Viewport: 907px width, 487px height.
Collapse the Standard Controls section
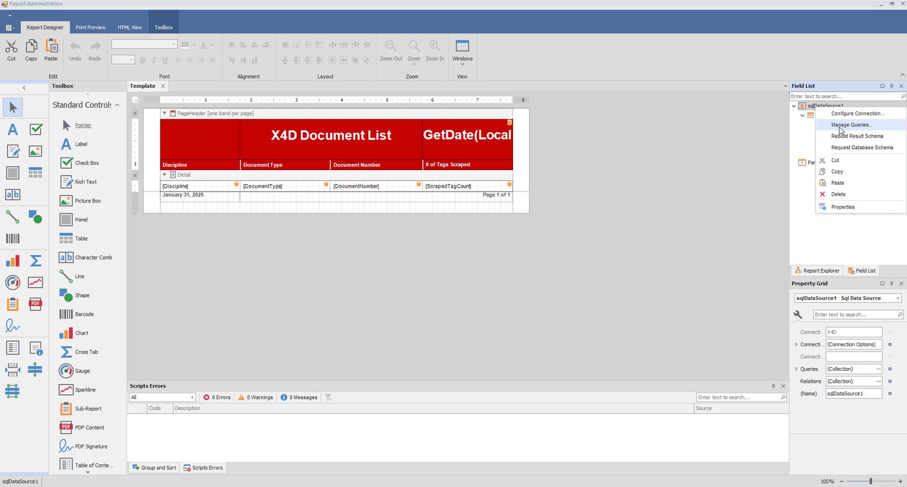click(117, 105)
